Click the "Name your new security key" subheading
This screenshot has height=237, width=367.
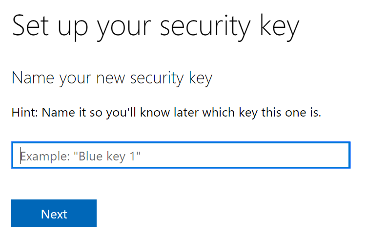(112, 78)
